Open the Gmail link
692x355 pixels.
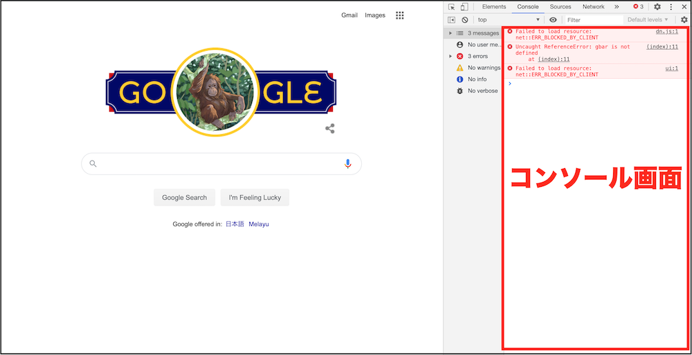click(349, 15)
